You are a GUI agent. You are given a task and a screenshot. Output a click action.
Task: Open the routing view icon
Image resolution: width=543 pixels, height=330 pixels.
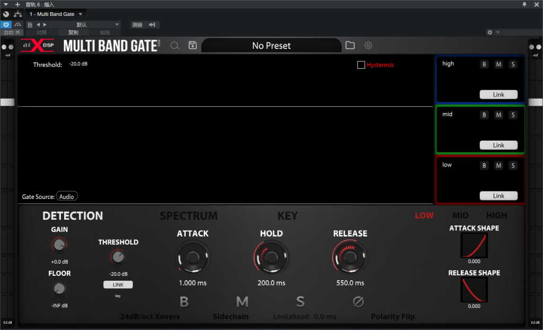[x=17, y=14]
